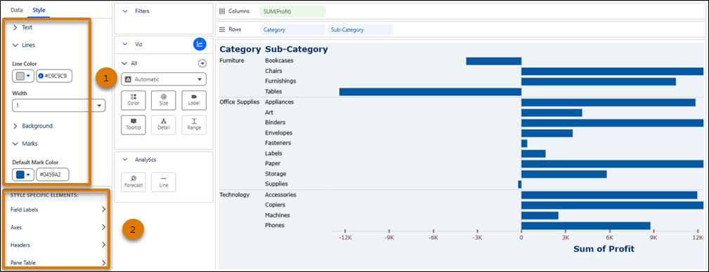This screenshot has width=709, height=272.
Task: Click the Office Supplies category label
Action: (240, 102)
